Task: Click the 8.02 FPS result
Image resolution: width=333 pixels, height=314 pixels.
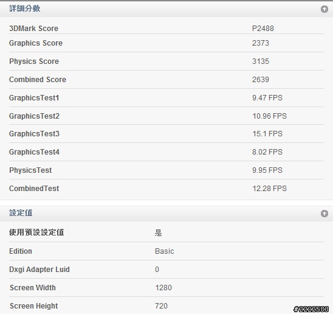Action: pyautogui.click(x=267, y=152)
